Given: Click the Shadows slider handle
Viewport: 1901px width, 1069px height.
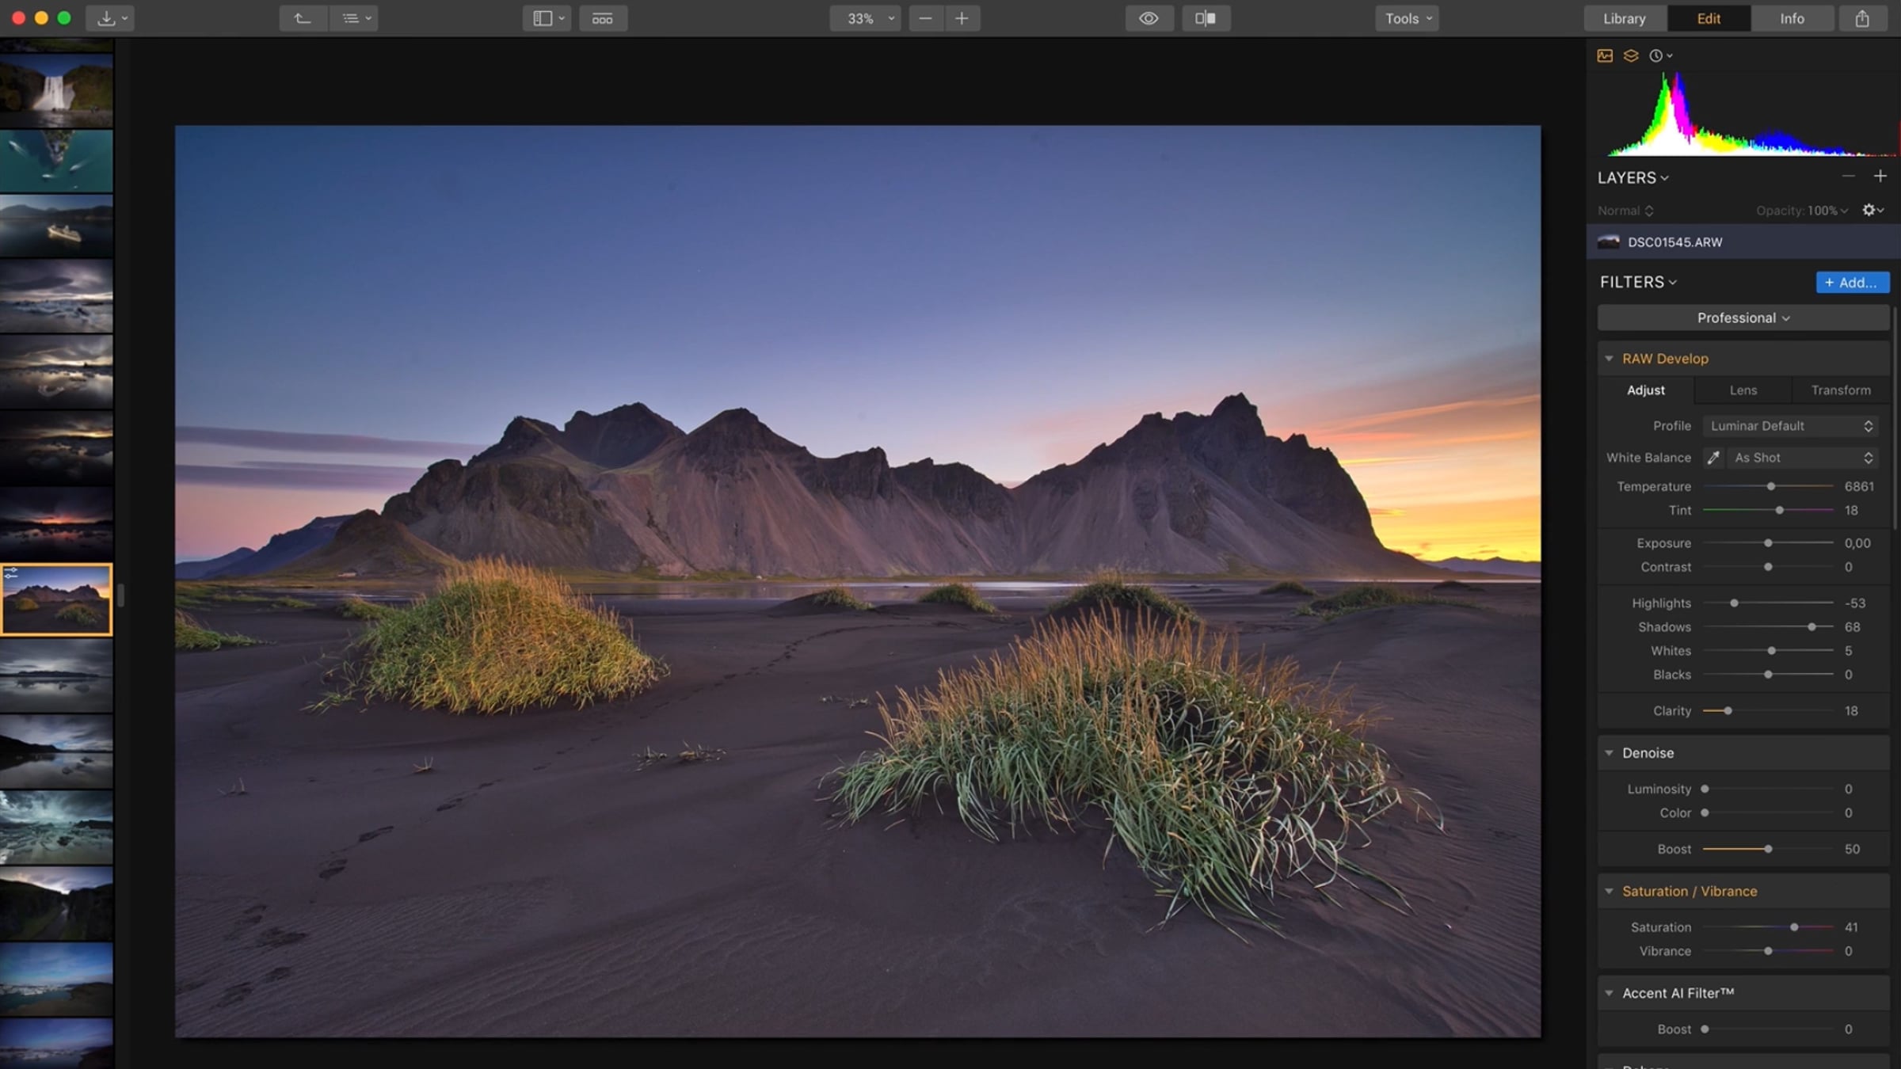Looking at the screenshot, I should coord(1811,627).
